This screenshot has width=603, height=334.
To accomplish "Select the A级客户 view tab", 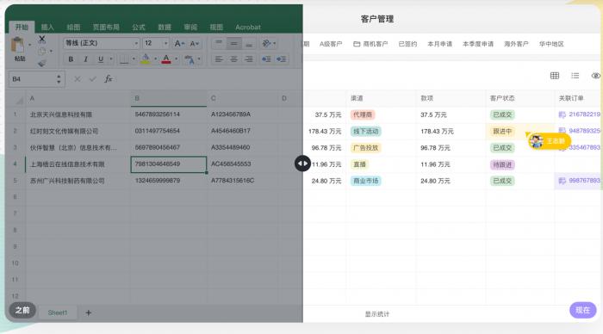I will coord(331,44).
